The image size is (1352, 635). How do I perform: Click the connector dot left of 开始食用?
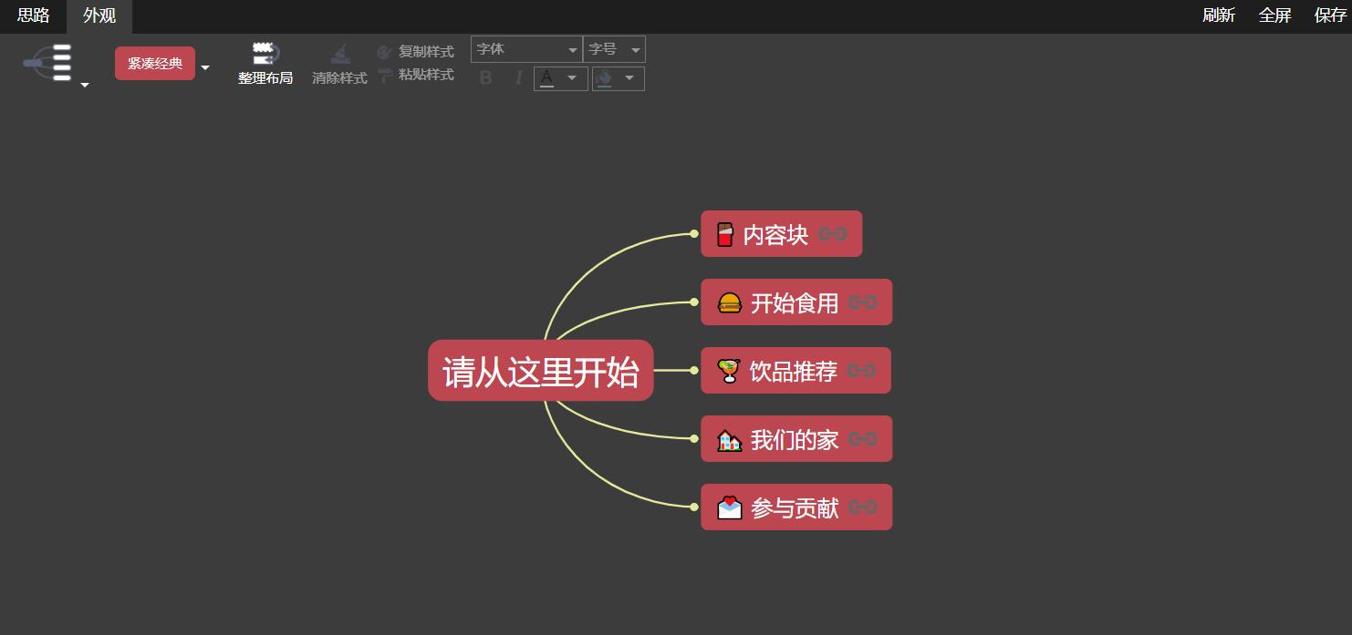(x=694, y=302)
